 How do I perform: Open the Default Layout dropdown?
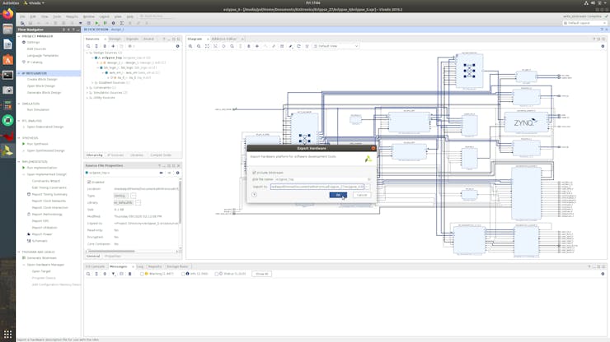coord(584,23)
